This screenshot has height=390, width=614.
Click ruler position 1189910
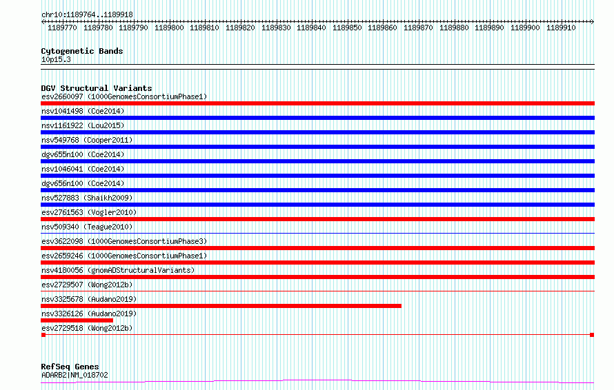(561, 28)
